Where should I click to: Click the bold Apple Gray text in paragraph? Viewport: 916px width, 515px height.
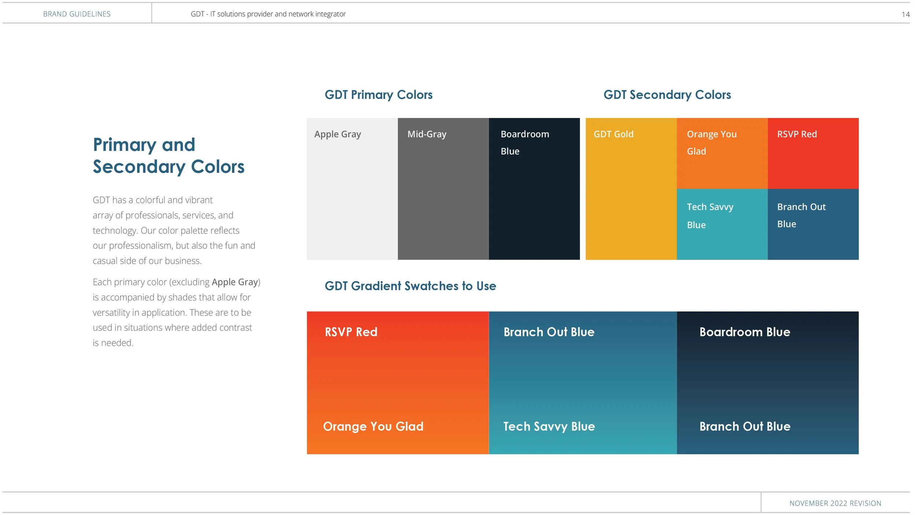(235, 282)
